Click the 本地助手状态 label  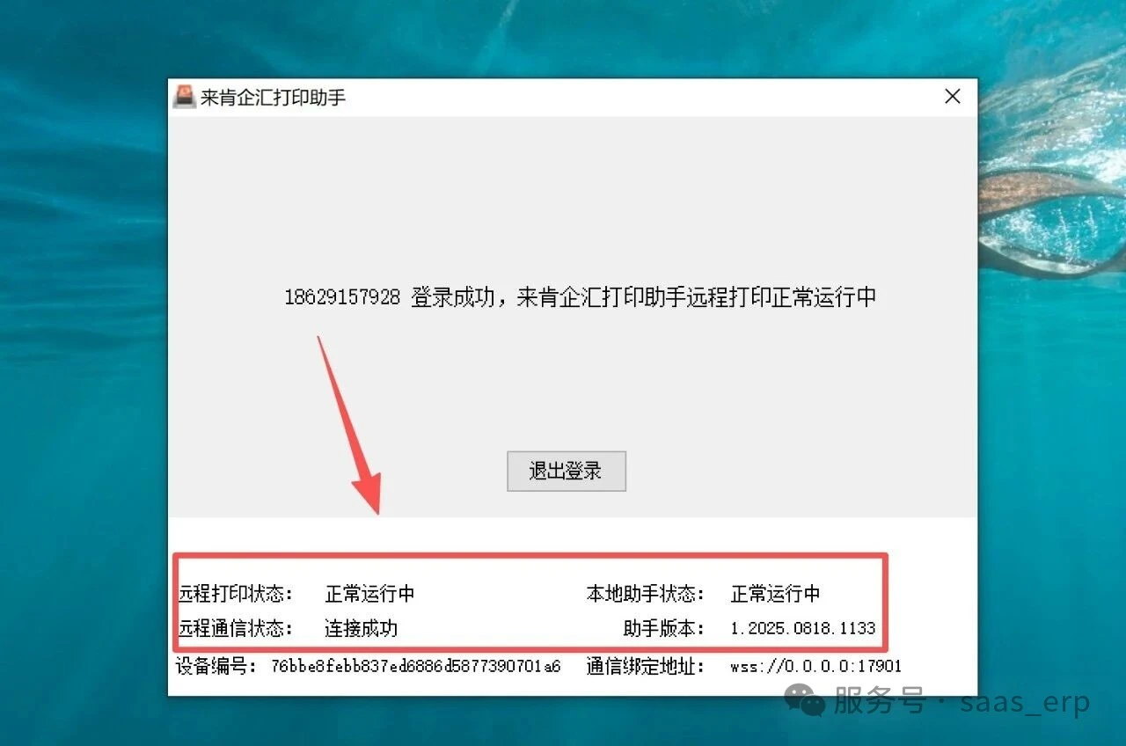coord(646,594)
